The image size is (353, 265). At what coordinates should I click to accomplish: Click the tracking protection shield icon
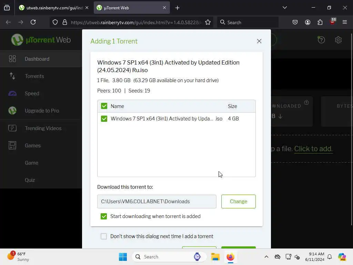coord(55,22)
